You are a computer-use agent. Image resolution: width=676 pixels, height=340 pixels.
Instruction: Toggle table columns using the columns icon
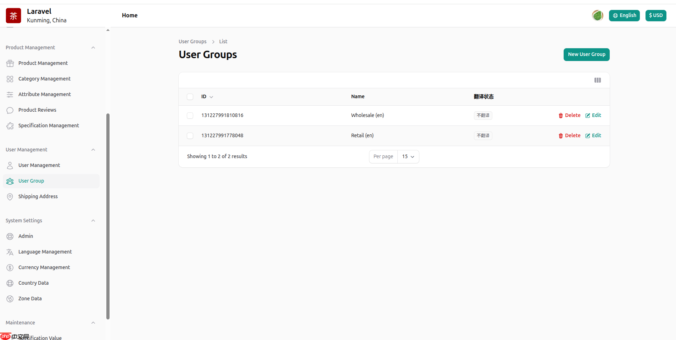point(597,80)
